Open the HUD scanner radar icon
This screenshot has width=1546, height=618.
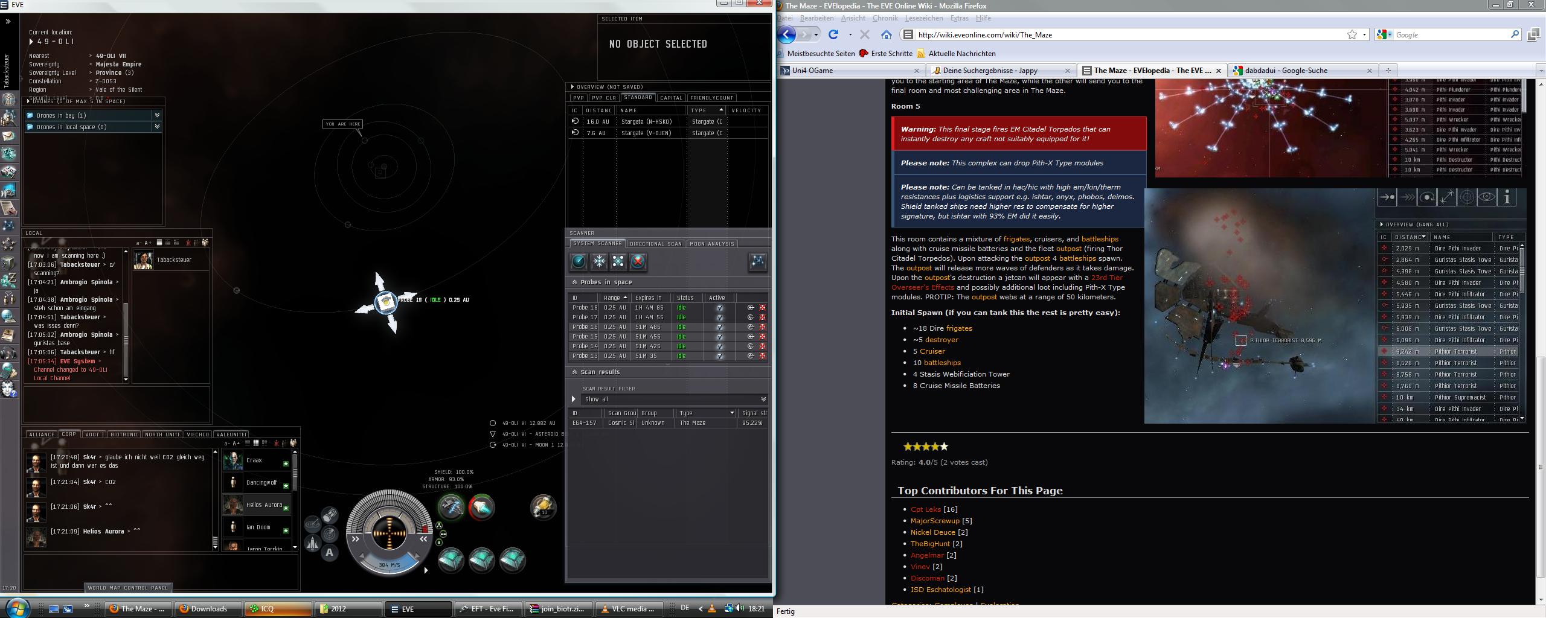pos(330,534)
